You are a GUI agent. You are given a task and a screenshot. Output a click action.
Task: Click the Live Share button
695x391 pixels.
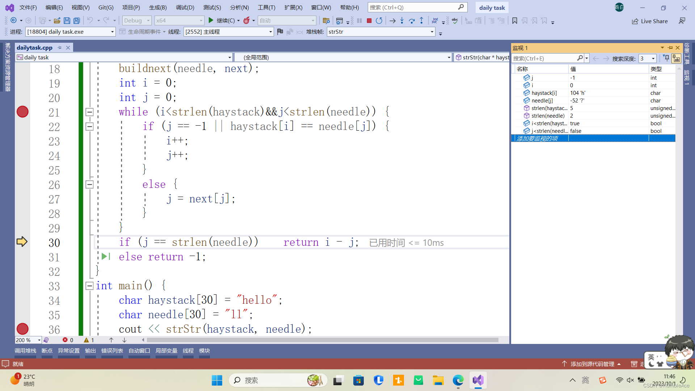click(x=650, y=21)
